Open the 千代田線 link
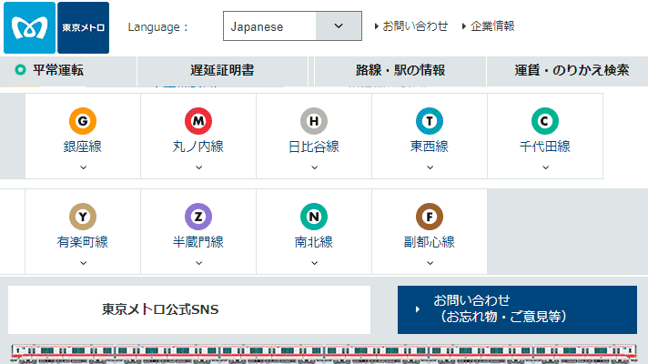 coord(545,147)
